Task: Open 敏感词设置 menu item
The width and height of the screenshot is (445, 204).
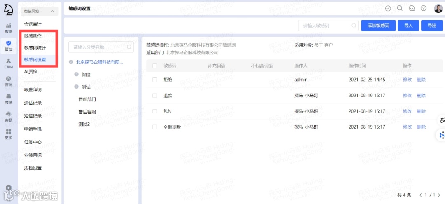Action: [x=35, y=60]
